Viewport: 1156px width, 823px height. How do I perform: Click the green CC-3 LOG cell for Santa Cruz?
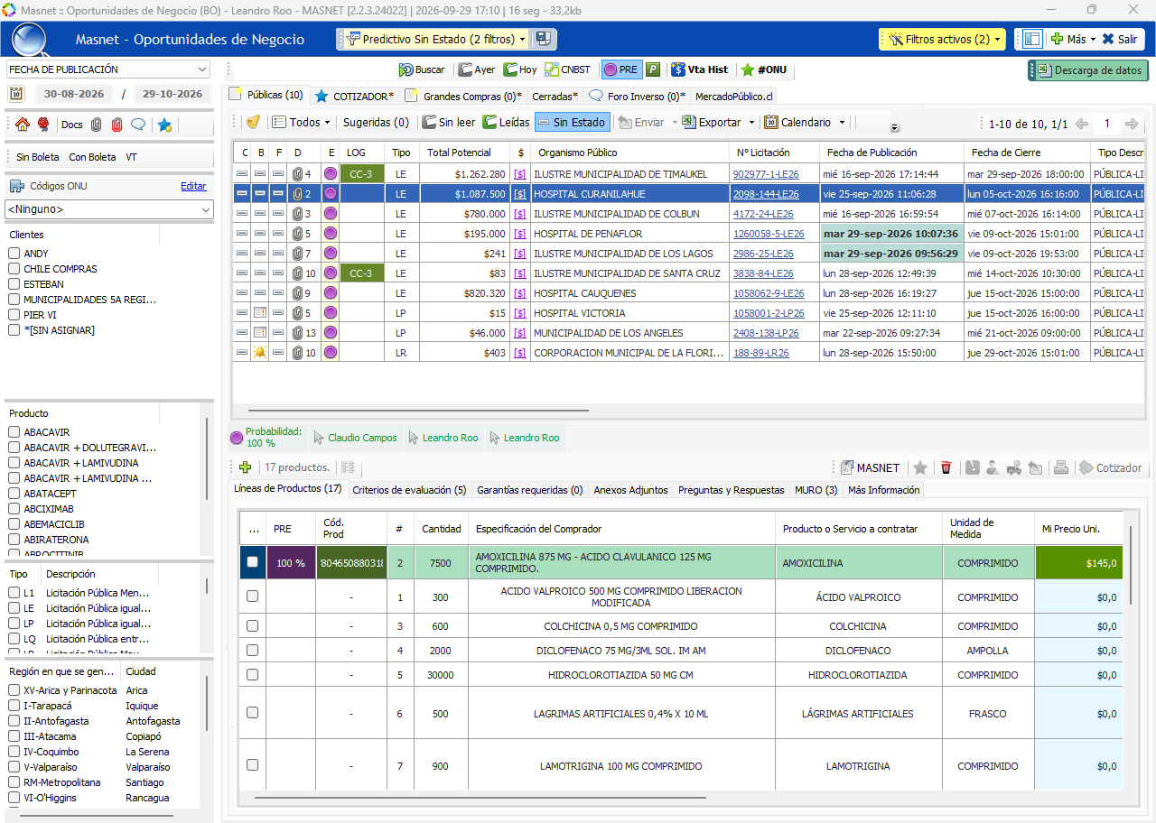click(x=361, y=273)
